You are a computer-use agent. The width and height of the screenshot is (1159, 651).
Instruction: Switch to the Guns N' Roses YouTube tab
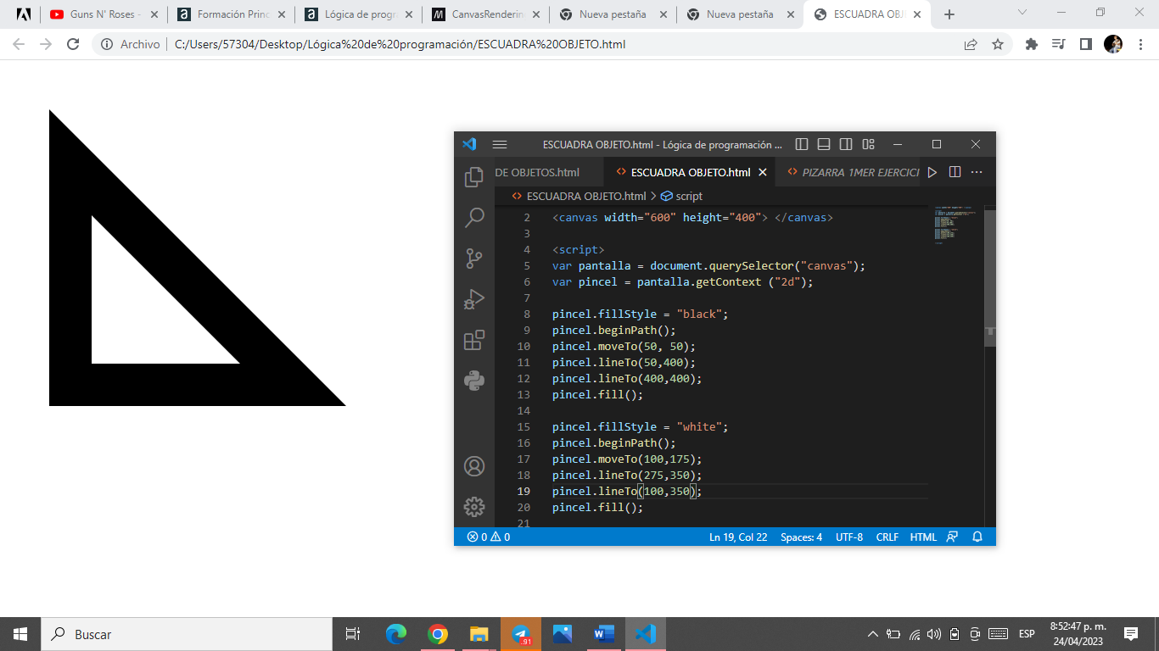coord(103,14)
